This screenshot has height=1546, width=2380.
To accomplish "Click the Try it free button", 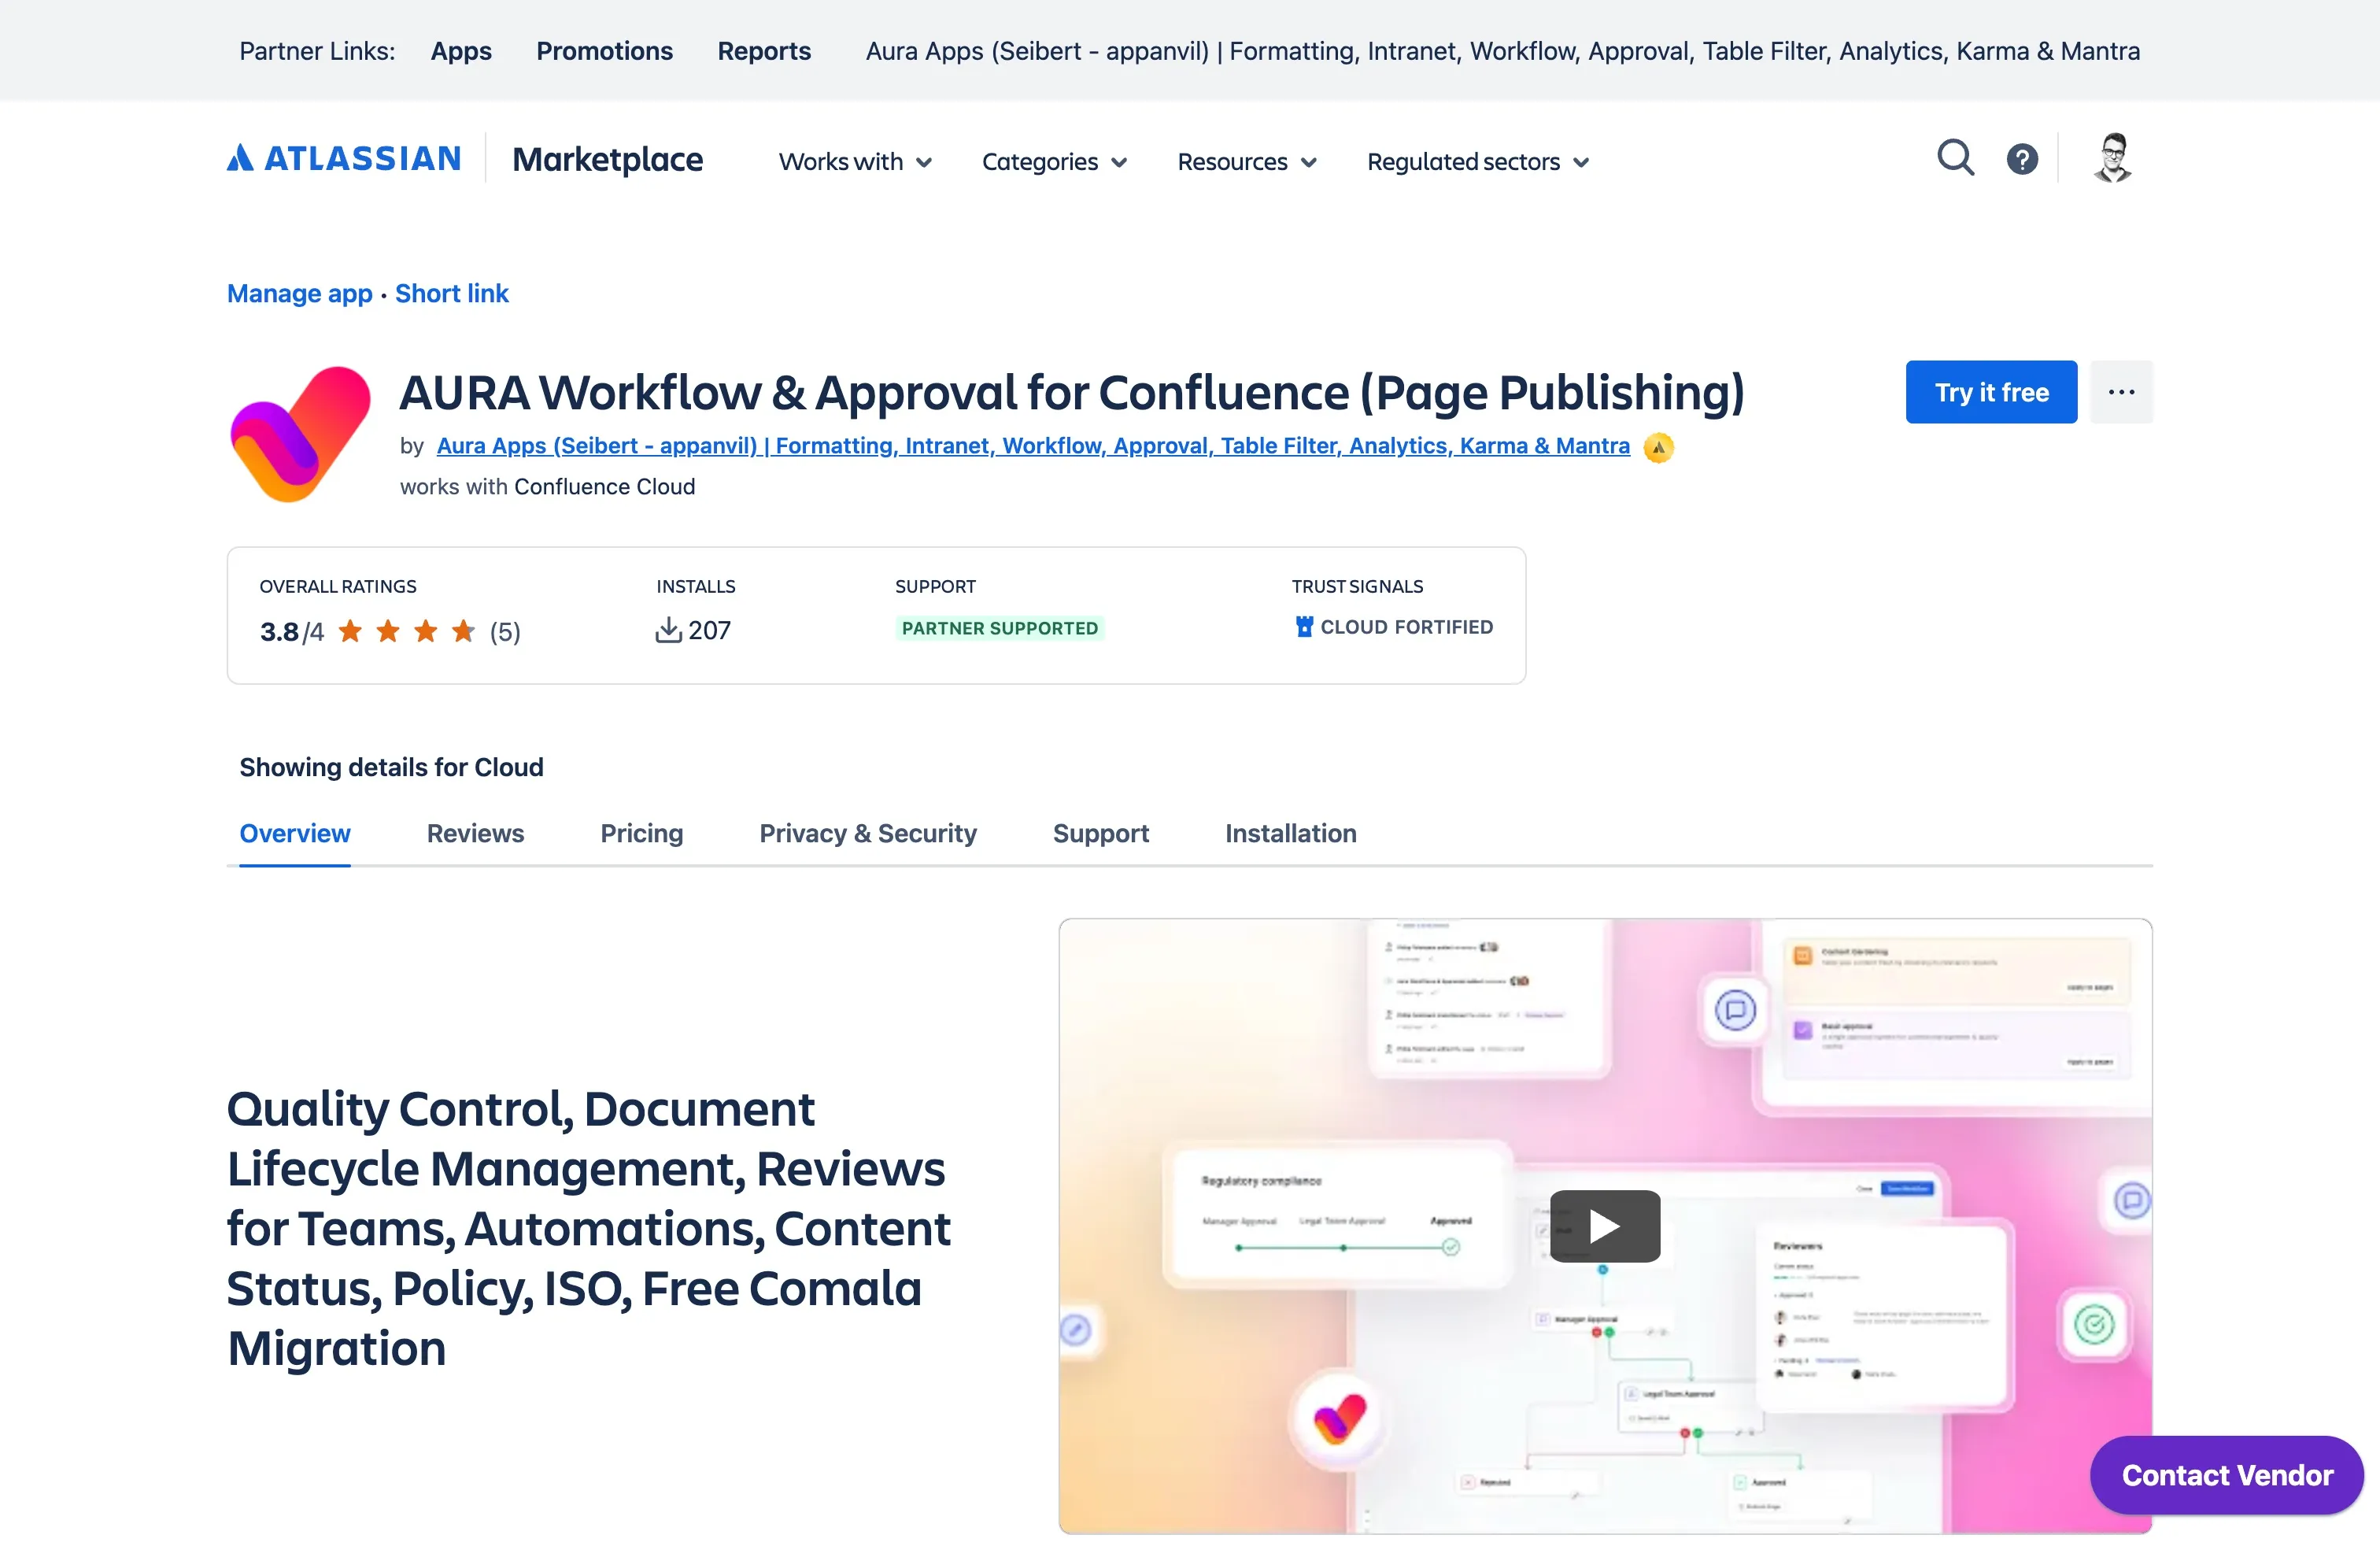I will (1991, 392).
